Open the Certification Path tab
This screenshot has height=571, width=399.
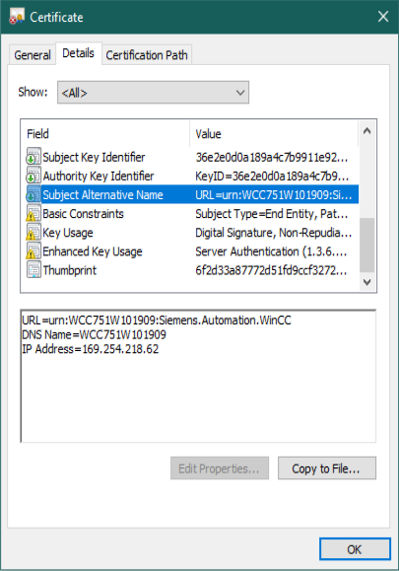pos(147,55)
